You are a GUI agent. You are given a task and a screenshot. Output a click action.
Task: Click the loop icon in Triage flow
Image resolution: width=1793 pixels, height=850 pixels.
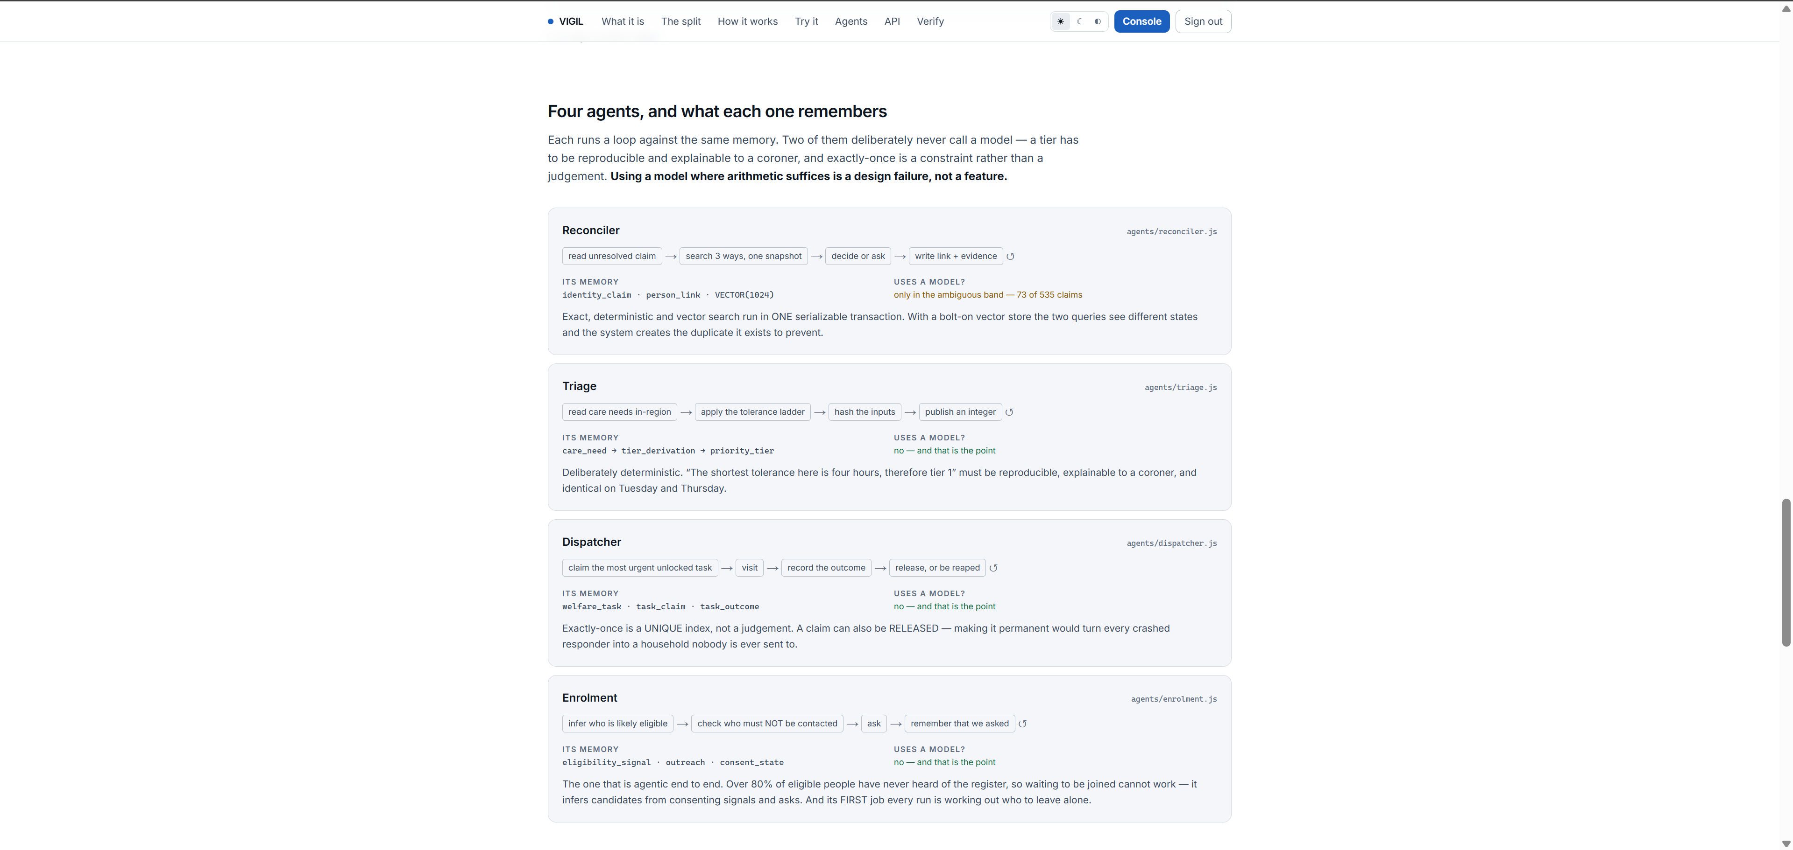click(x=1009, y=412)
